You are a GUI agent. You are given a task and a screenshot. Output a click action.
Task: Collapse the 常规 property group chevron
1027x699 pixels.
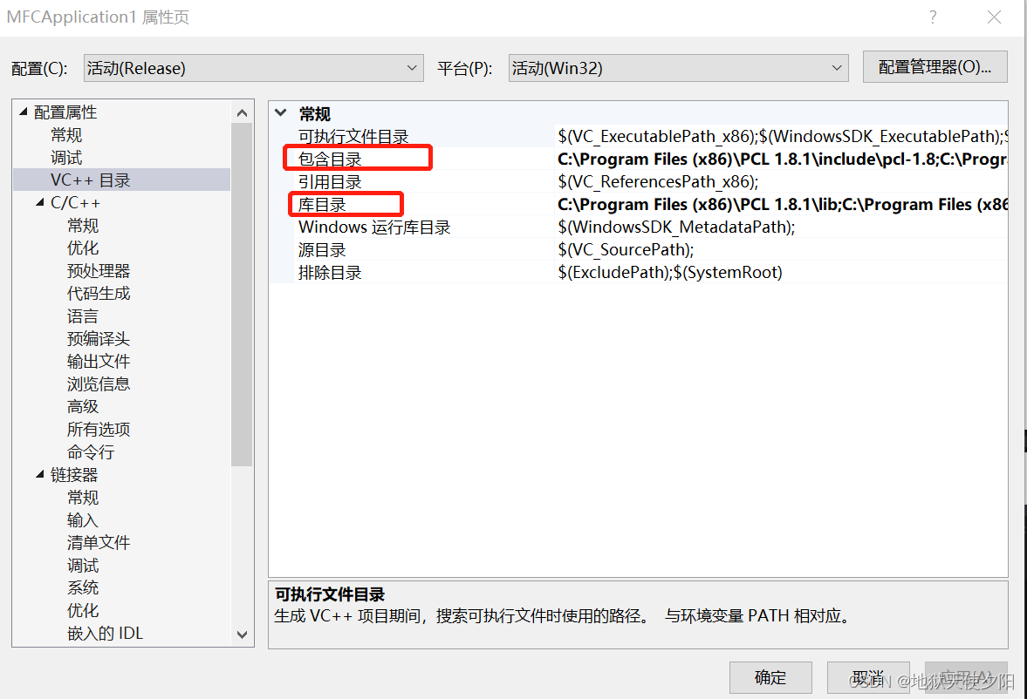280,113
